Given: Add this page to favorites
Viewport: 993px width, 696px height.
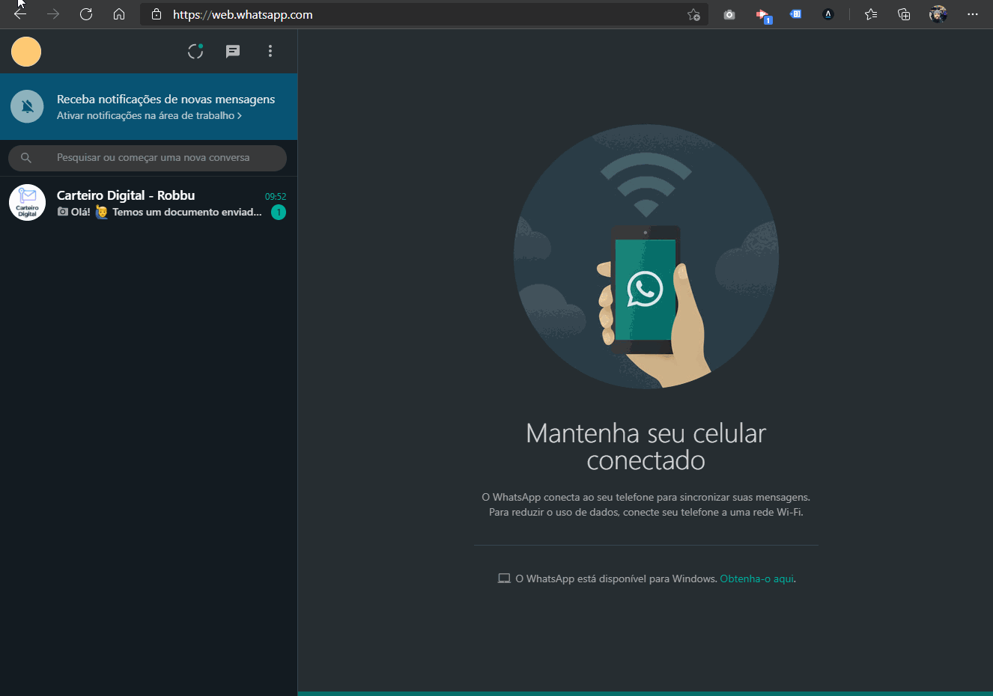Looking at the screenshot, I should point(693,14).
